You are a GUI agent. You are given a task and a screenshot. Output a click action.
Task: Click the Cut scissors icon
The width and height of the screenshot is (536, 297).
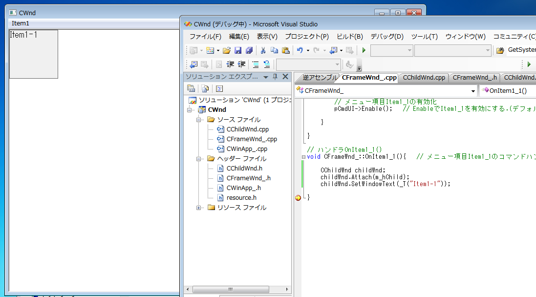point(263,51)
